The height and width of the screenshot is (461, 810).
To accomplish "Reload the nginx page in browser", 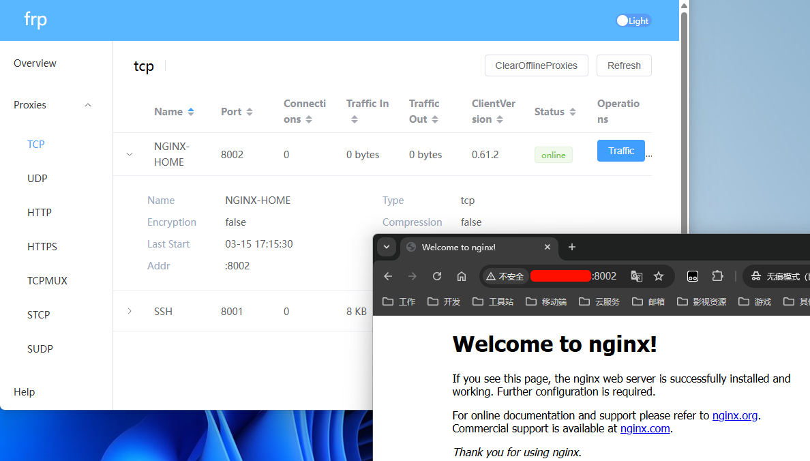I will (437, 276).
